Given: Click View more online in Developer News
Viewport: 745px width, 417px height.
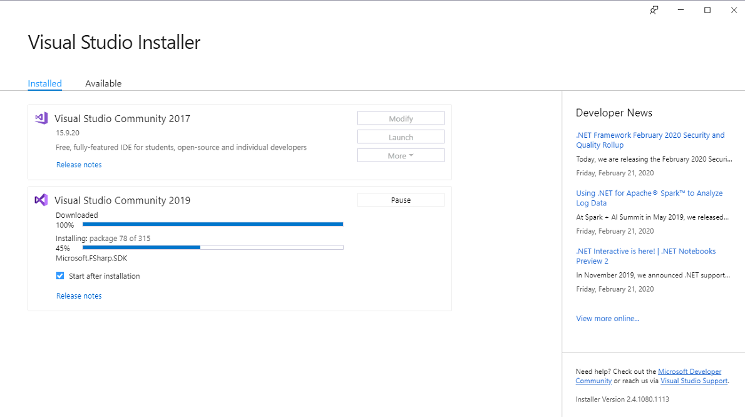Looking at the screenshot, I should (x=607, y=318).
